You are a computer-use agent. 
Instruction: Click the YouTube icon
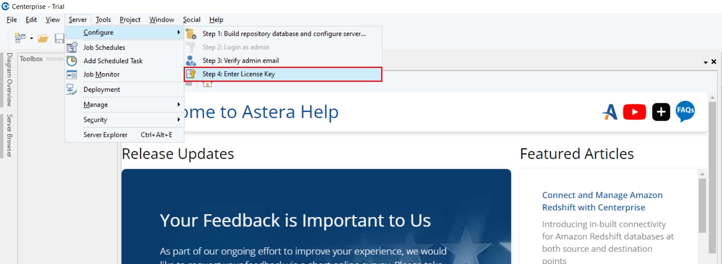635,112
